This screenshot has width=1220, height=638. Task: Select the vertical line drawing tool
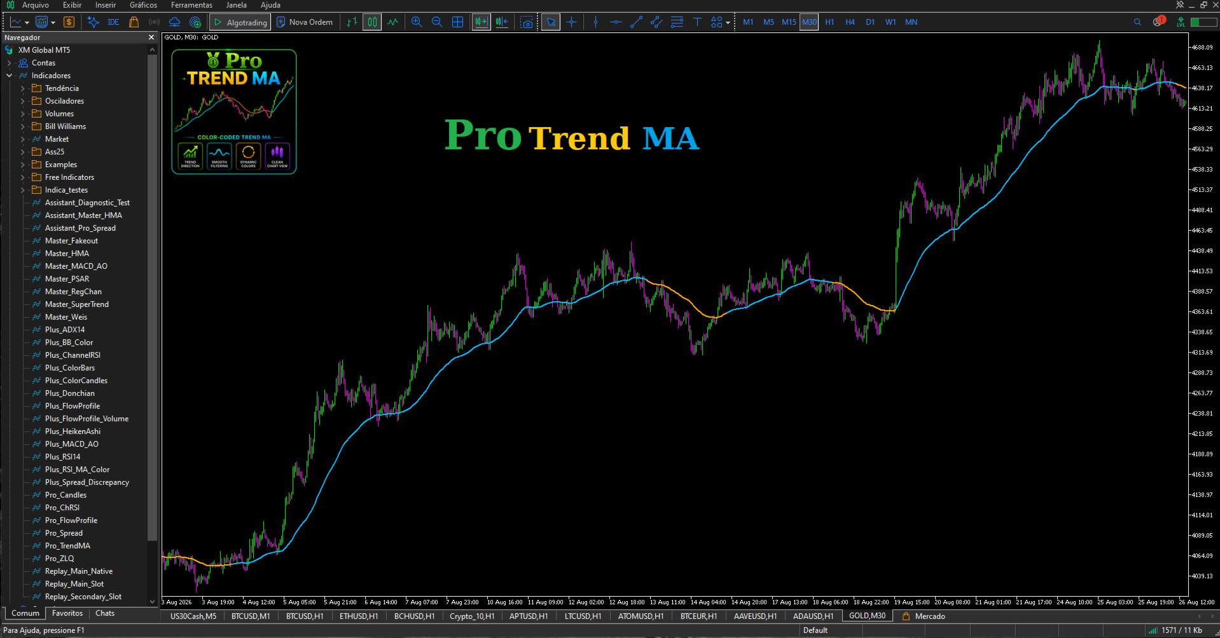[x=595, y=22]
